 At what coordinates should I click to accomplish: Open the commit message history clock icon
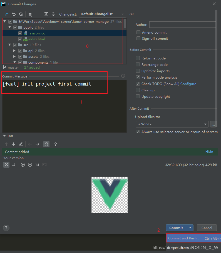pyautogui.click(x=123, y=76)
